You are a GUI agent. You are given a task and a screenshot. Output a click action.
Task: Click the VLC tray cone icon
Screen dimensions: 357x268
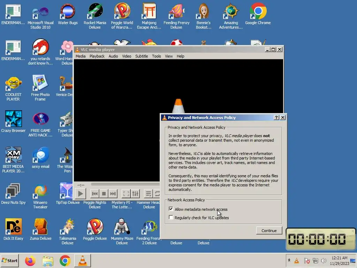point(297,260)
